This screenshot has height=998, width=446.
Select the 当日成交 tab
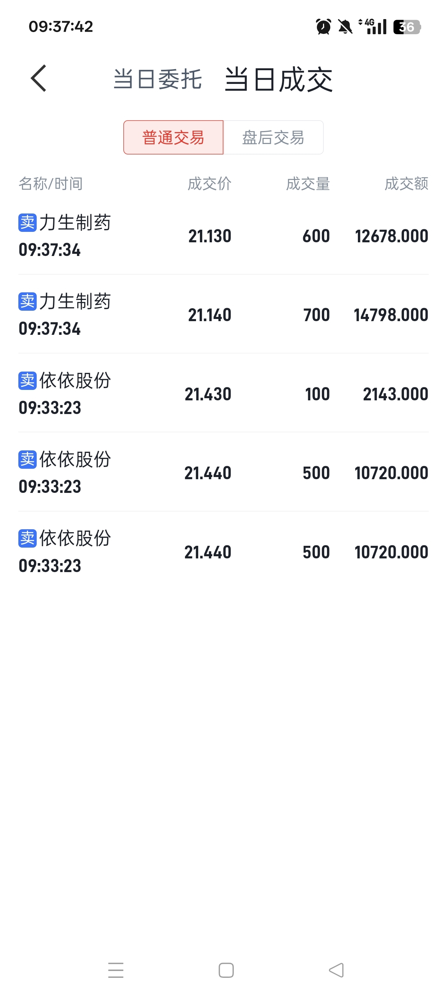point(279,80)
